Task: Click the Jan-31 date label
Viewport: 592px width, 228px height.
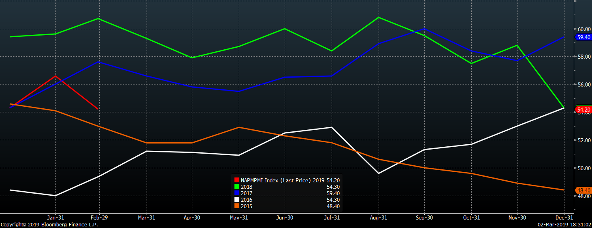Action: point(55,217)
